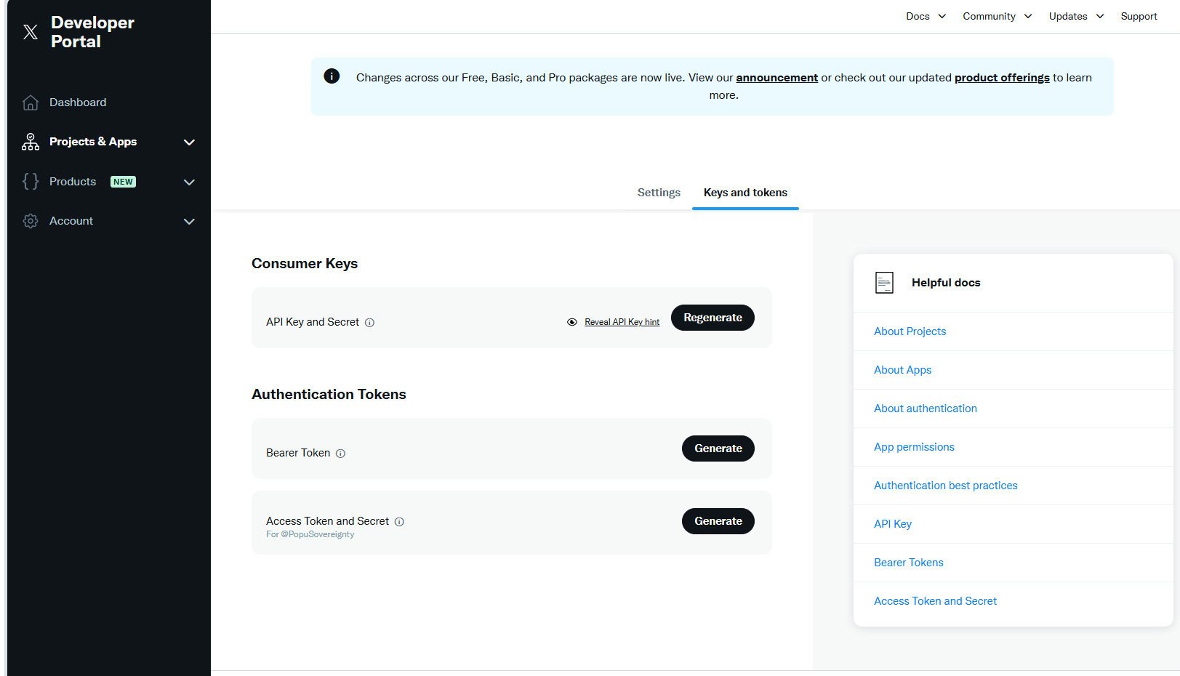Select the Keys and tokens tab
This screenshot has width=1180, height=676.
tap(745, 193)
